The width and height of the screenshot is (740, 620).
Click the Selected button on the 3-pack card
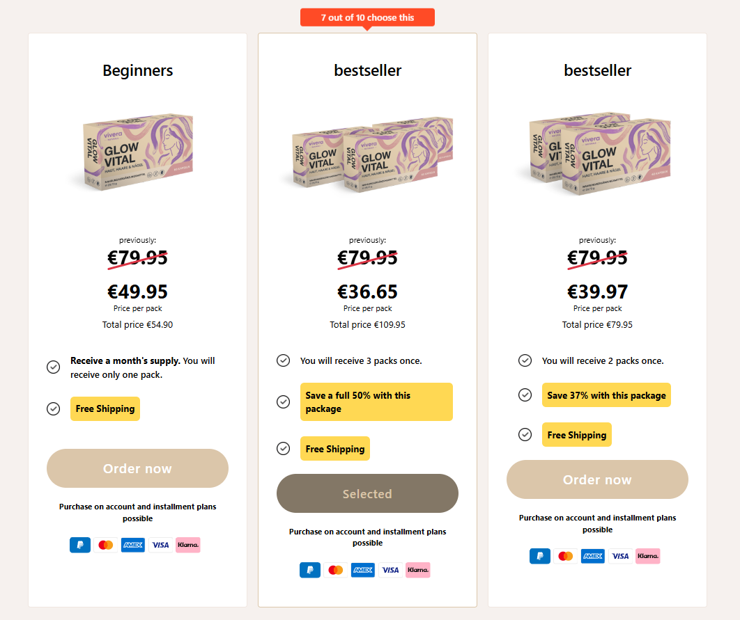[x=367, y=493]
